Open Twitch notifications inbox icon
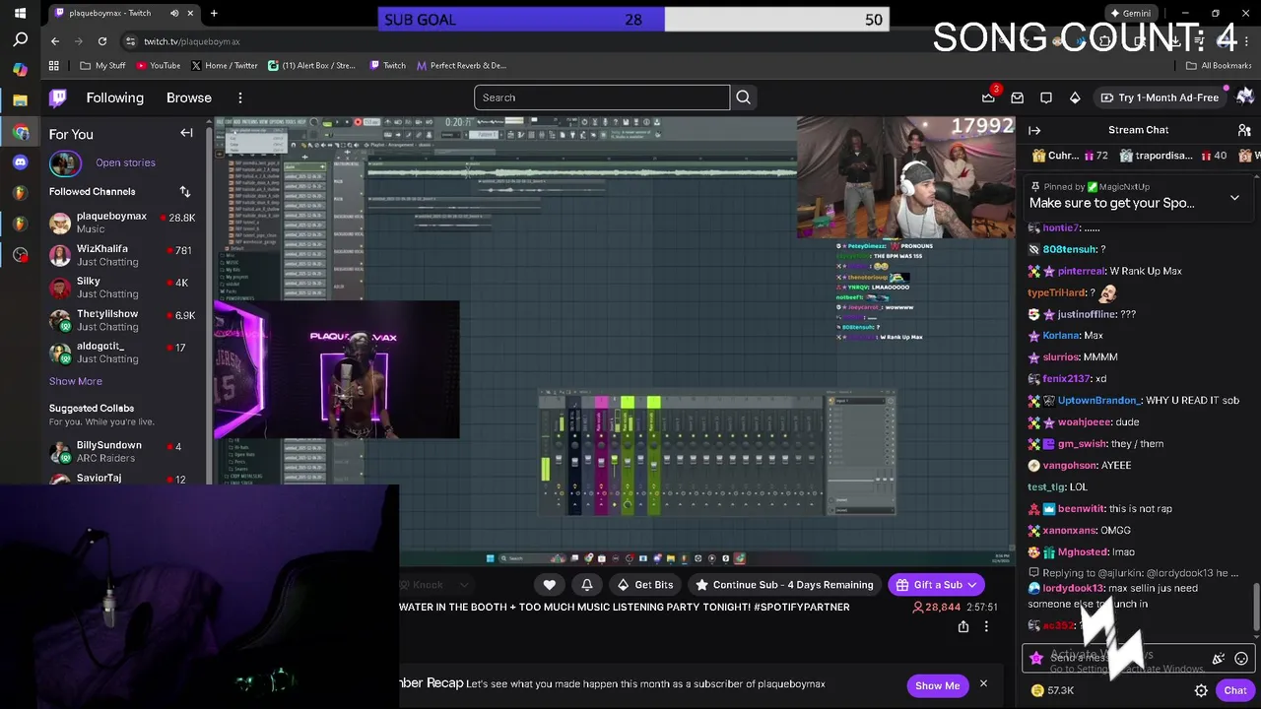Screen dimensions: 1261x709 pyautogui.click(x=1018, y=97)
